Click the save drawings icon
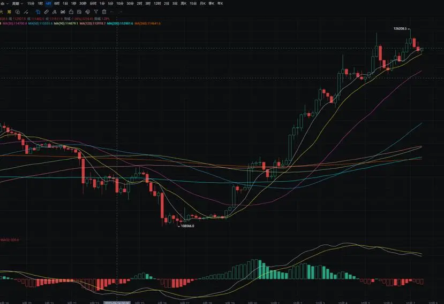Viewport: 444px width, 304px height. [x=79, y=12]
